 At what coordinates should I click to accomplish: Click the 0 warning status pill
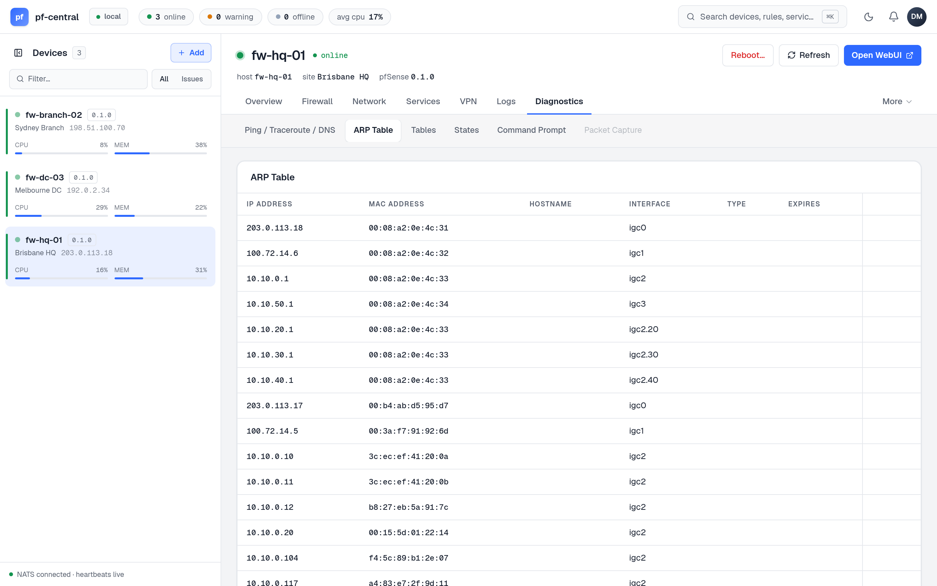230,17
